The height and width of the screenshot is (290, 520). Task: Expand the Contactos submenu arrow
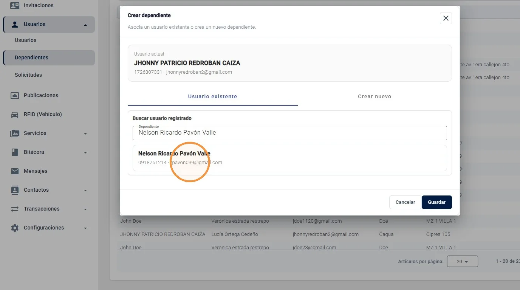point(85,191)
